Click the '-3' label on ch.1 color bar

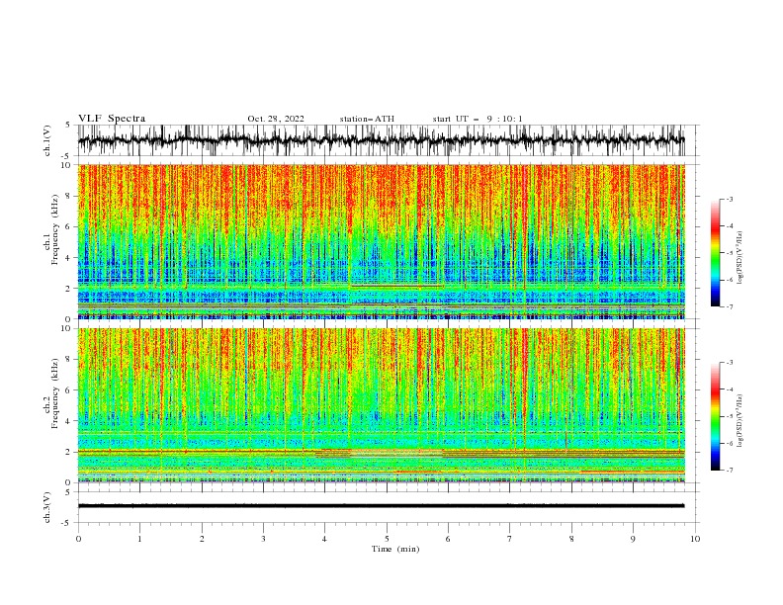[x=730, y=199]
